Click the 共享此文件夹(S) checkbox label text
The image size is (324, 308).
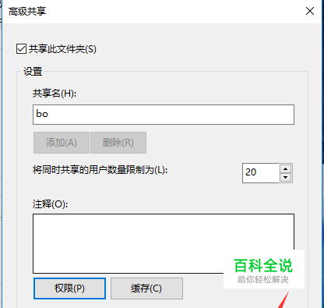coord(62,49)
